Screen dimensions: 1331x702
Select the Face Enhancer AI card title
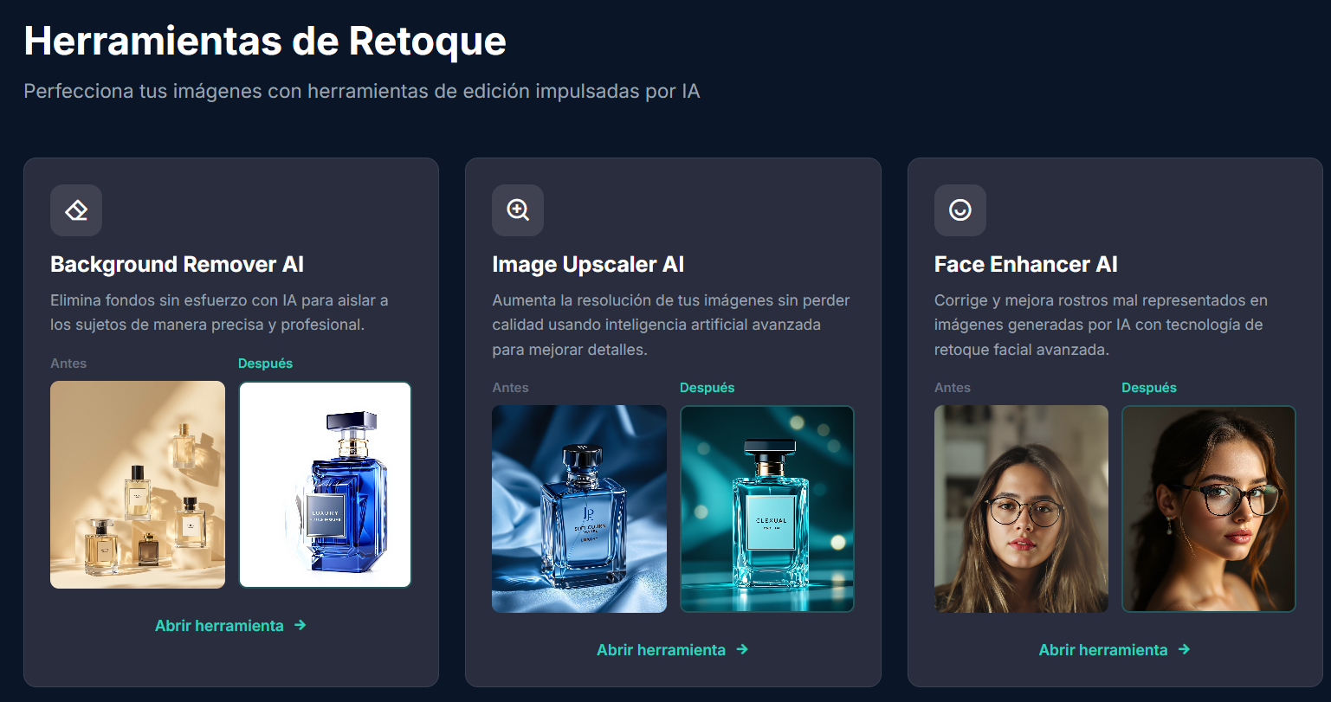tap(1026, 264)
